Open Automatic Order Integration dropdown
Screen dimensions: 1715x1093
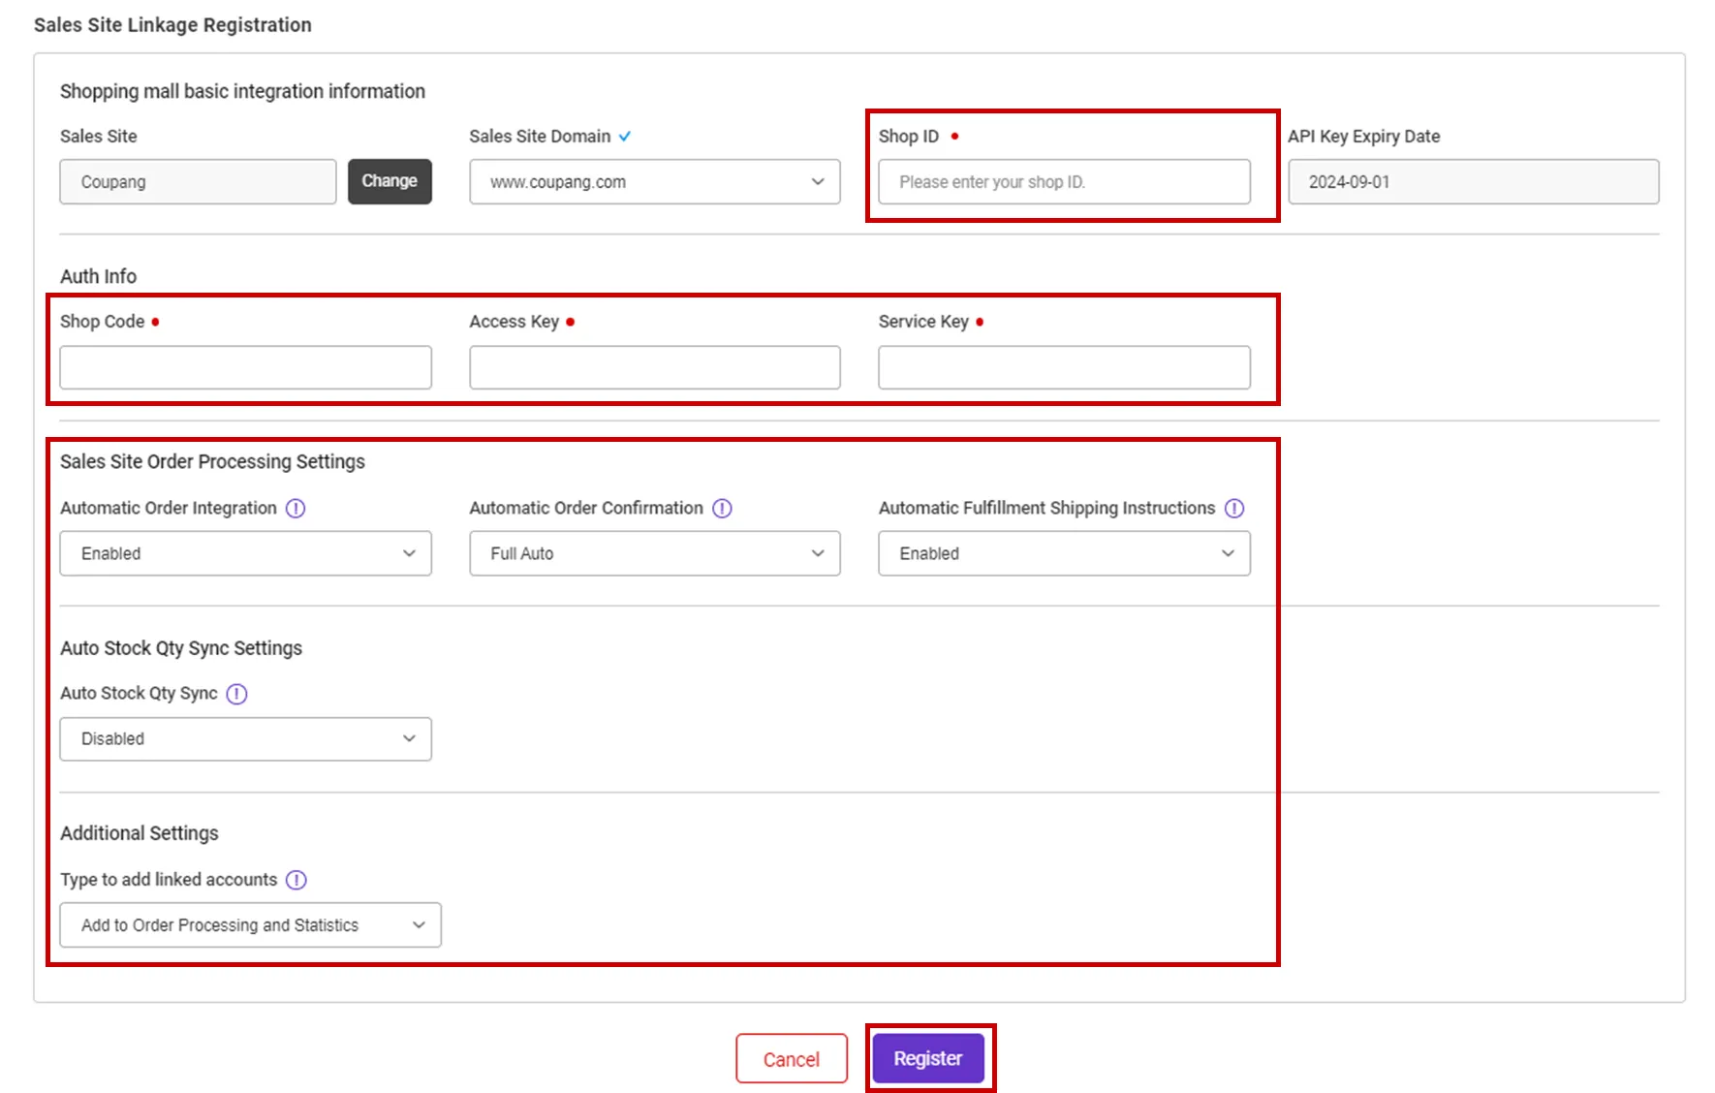(x=246, y=553)
